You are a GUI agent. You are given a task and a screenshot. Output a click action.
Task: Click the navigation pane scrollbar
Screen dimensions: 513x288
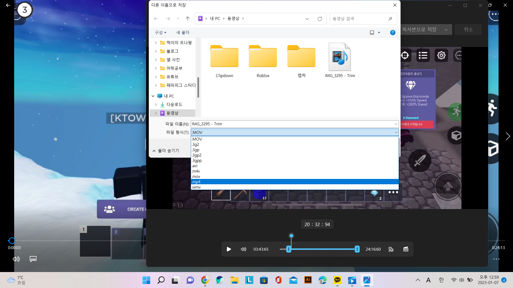[x=198, y=87]
